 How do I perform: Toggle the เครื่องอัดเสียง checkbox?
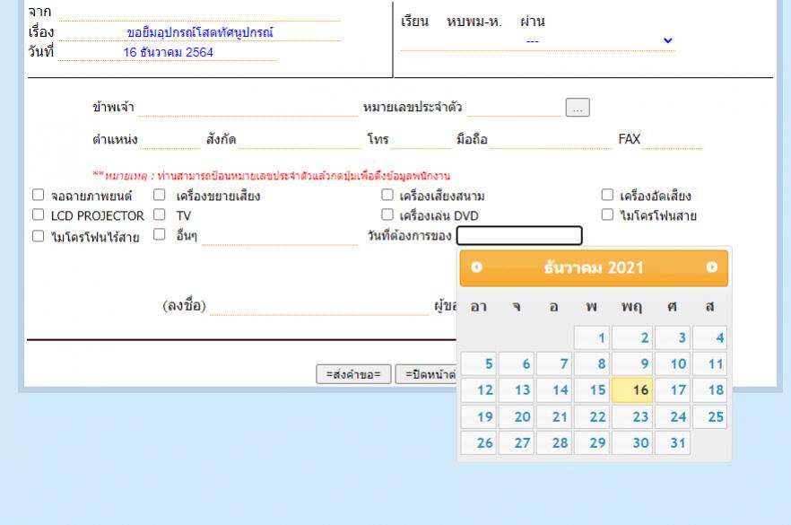[607, 196]
